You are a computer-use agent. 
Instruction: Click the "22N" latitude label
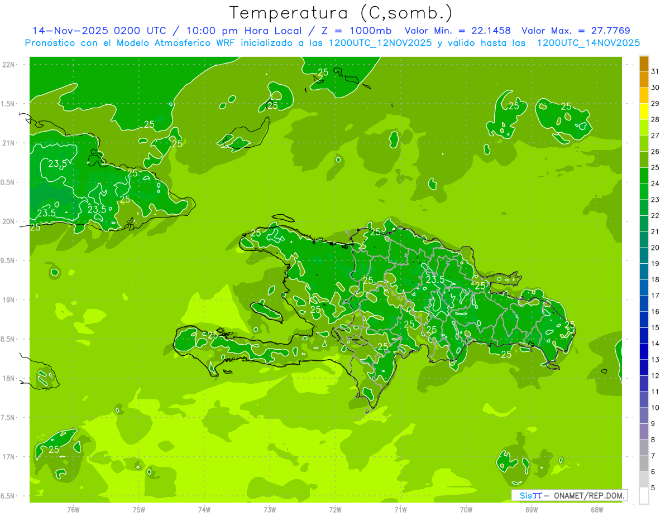[9, 65]
